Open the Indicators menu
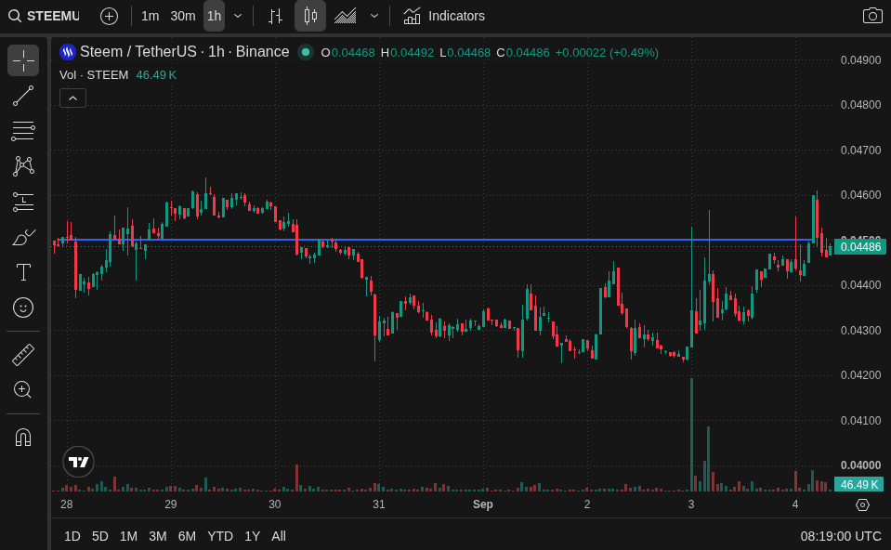 coord(444,16)
